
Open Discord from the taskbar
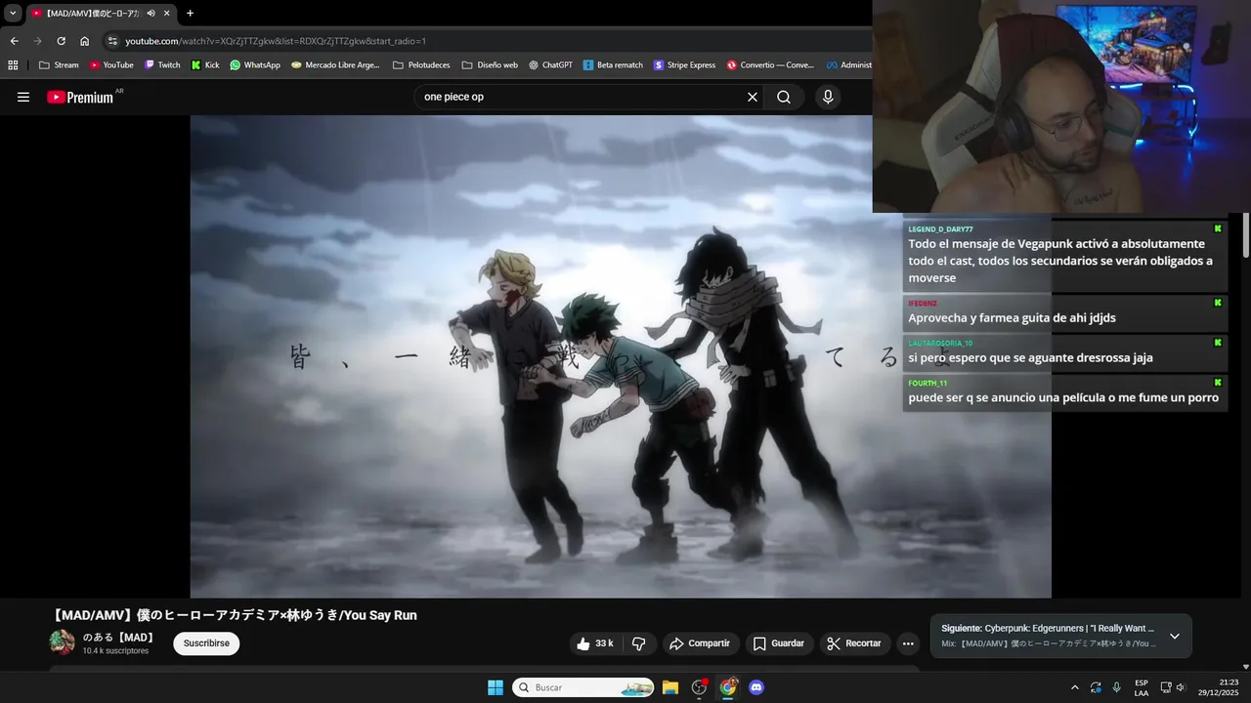[x=756, y=687]
